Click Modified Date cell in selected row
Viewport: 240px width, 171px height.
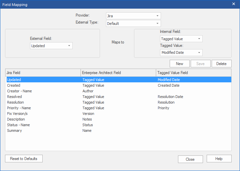pyautogui.click(x=169, y=80)
